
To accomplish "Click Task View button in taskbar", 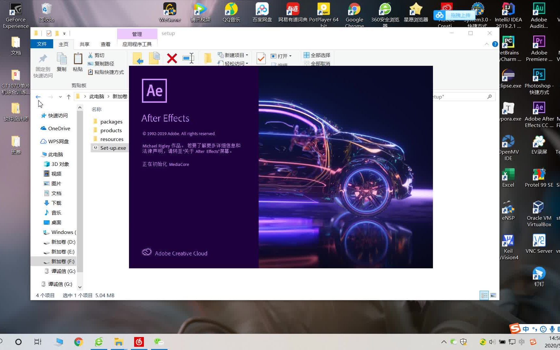I will [38, 342].
